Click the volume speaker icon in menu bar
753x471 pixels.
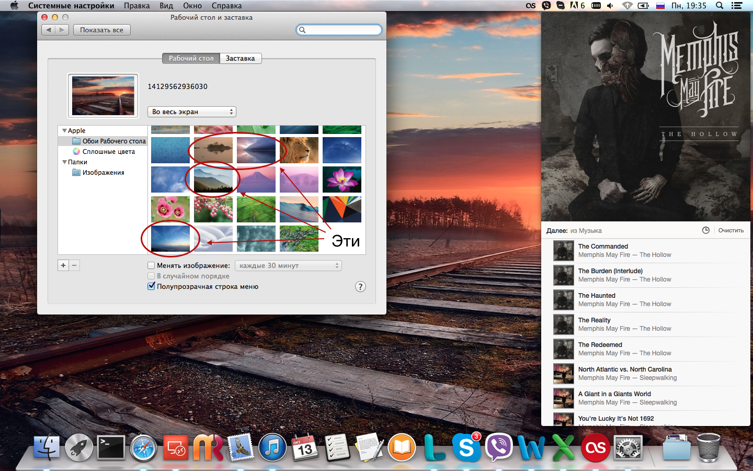pyautogui.click(x=610, y=6)
